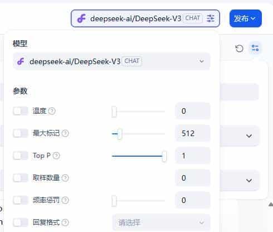Viewport: 273px width, 232px height.
Task: Open the parameter settings icon beside reset
Action: click(255, 48)
